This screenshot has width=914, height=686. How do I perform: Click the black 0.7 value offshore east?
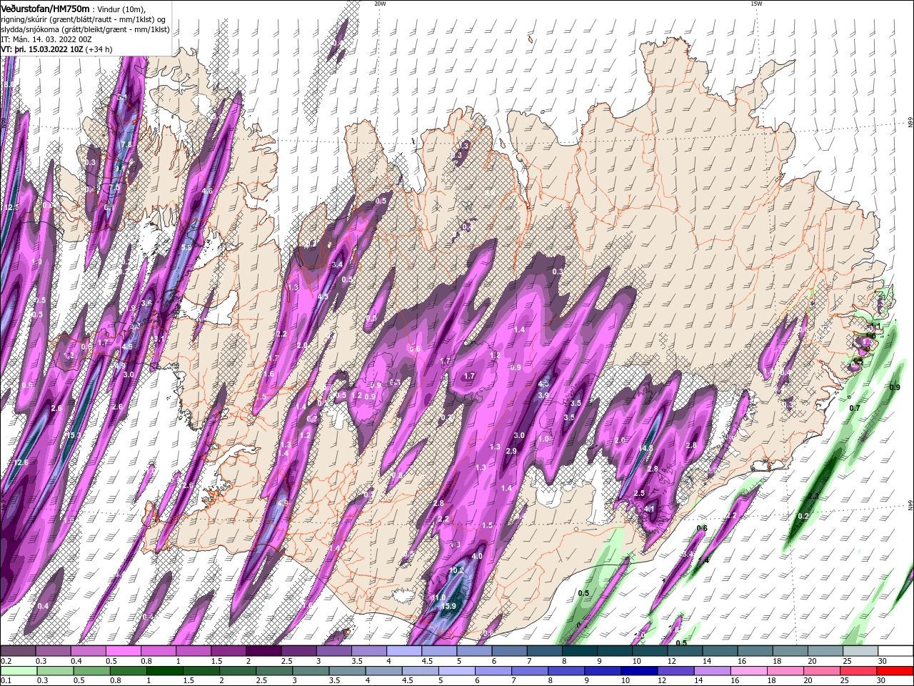tap(855, 407)
